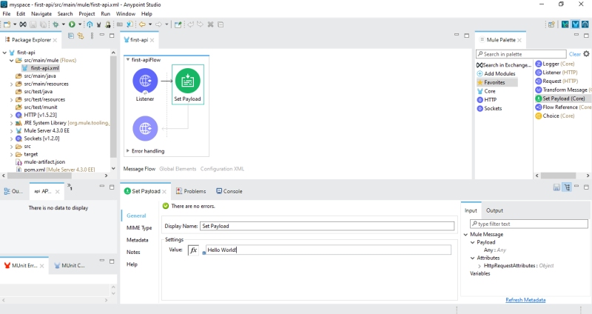Screen dimensions: 592x314
Task: Close the first-api editor tab
Action: (x=152, y=40)
